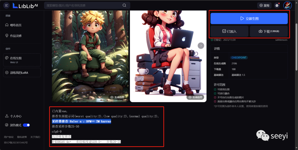The image size is (298, 150).
Task: Click the 哩布首页 home icon
Action: (x=7, y=25)
